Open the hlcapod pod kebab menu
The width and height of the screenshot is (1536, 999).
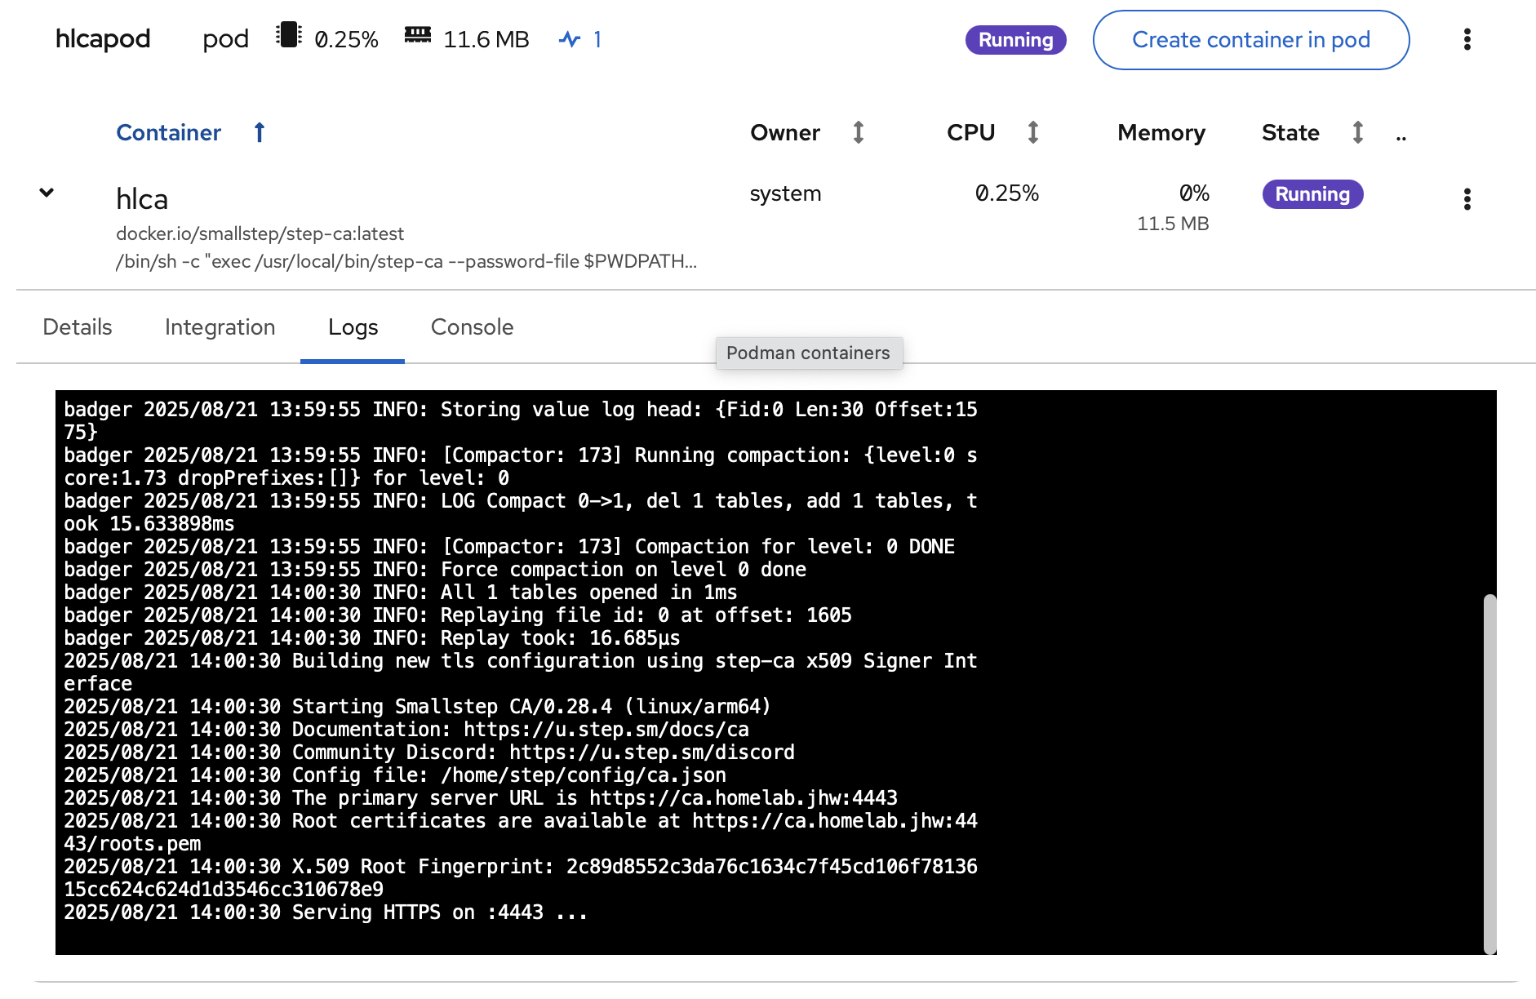click(1467, 40)
